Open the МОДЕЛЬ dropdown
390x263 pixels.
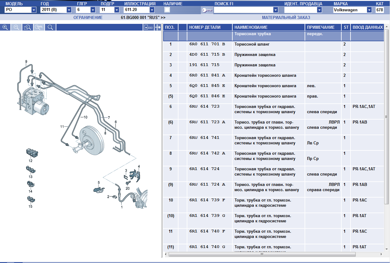click(34, 10)
